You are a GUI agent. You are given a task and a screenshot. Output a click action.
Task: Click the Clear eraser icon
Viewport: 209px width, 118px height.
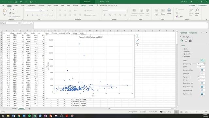coord(177,16)
